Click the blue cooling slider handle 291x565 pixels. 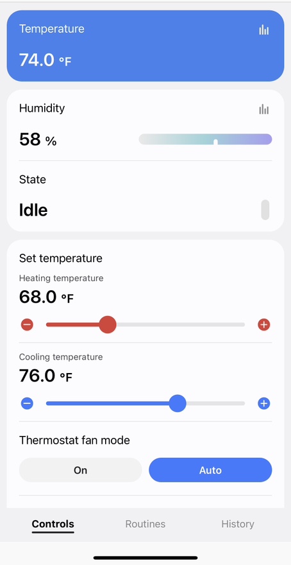(178, 403)
